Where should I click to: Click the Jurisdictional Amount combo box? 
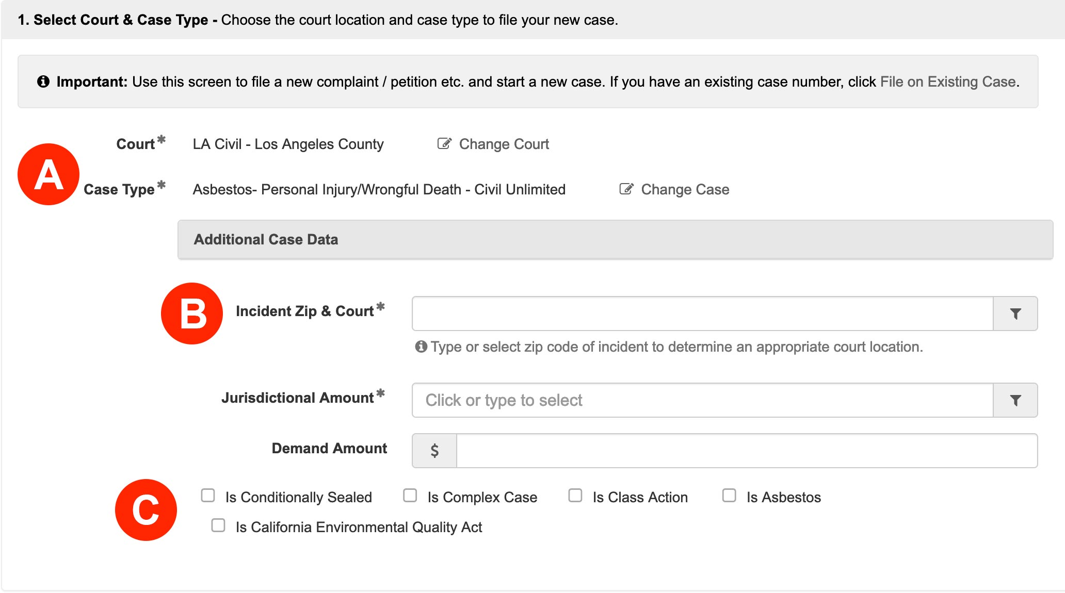point(702,400)
